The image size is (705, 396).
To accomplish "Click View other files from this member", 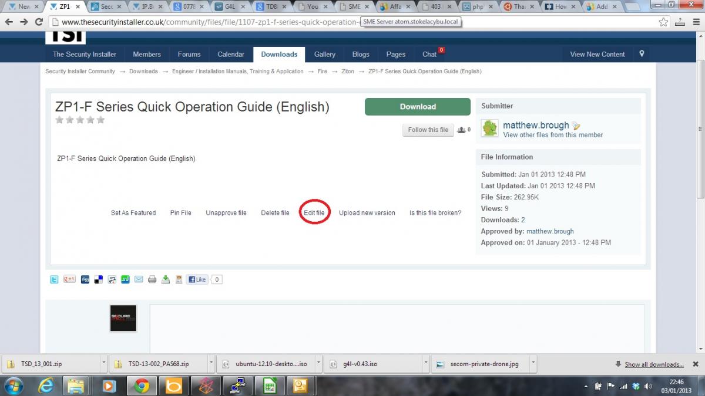I will 553,135.
